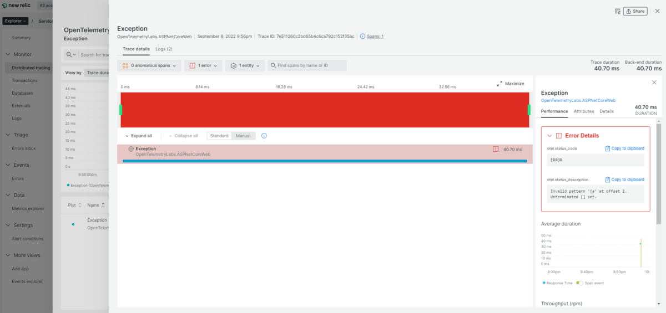Viewport: 666px width, 313px height.
Task: Open the 0 anomalous spans dropdown
Action: 149,65
